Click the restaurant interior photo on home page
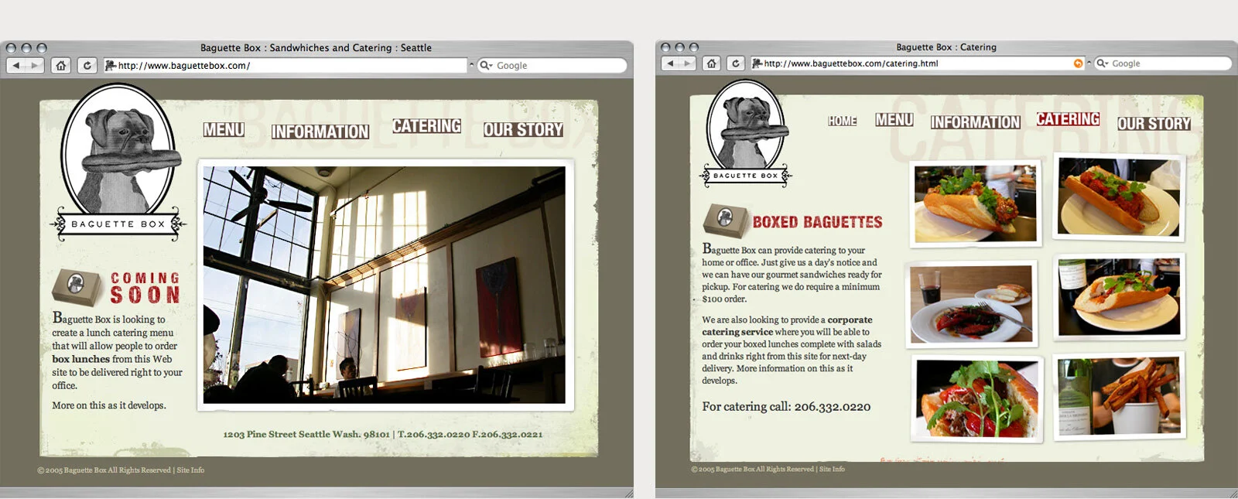The image size is (1238, 499). click(x=385, y=285)
